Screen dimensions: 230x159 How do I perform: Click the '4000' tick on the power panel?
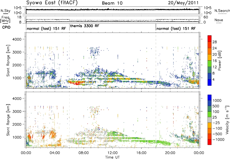point(17,39)
